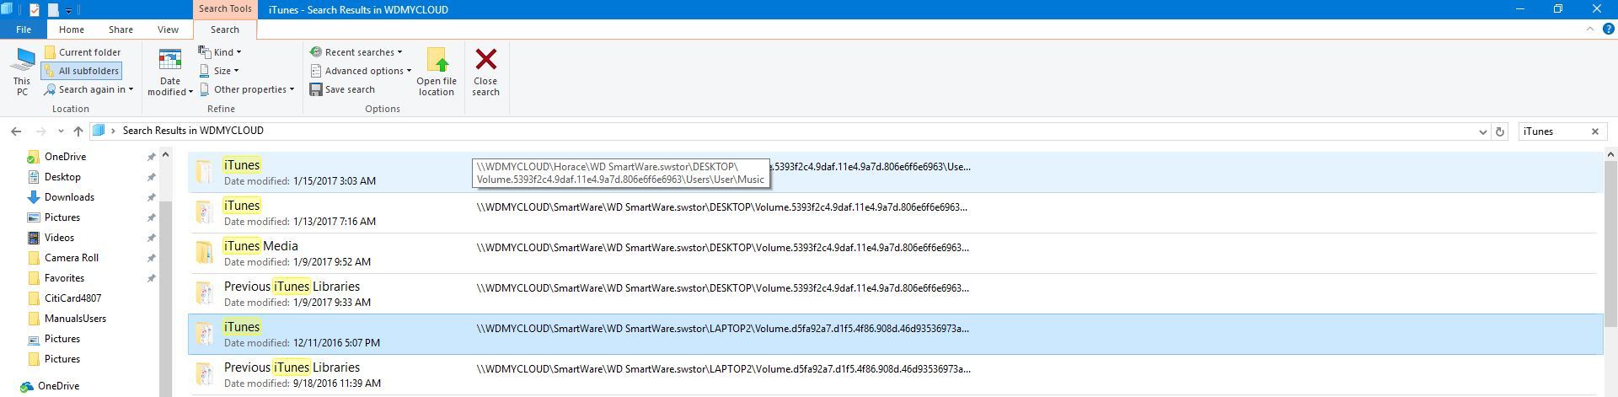This screenshot has width=1618, height=397.
Task: Toggle All subfolders search scope
Action: click(82, 71)
